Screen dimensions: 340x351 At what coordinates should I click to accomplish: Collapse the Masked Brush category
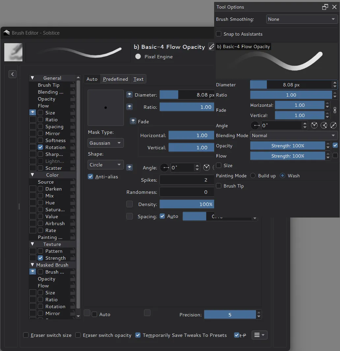(33, 265)
